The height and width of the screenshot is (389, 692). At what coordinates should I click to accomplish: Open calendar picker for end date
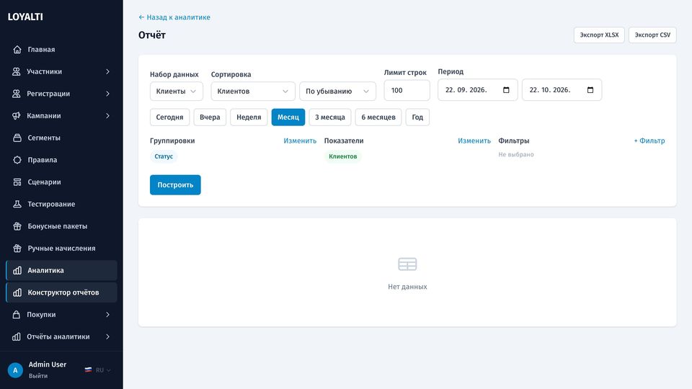coord(590,90)
